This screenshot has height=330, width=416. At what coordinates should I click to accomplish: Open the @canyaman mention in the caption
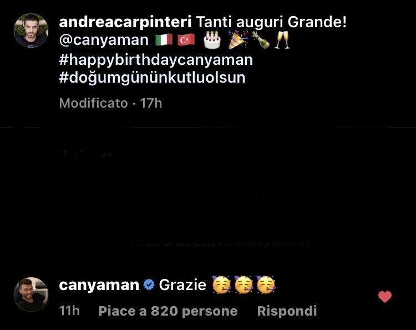(x=104, y=40)
